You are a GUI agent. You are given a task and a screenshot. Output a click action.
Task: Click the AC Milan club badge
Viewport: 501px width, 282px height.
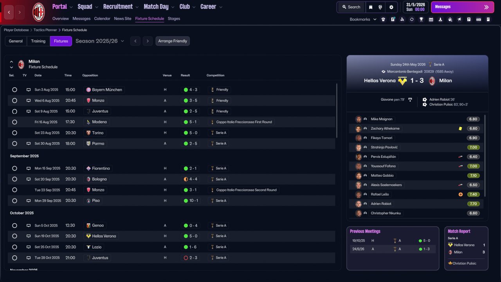38,12
